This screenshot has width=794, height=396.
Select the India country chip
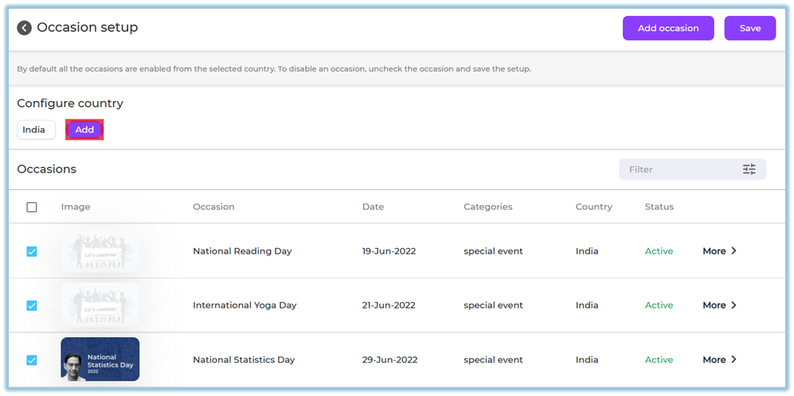[34, 130]
